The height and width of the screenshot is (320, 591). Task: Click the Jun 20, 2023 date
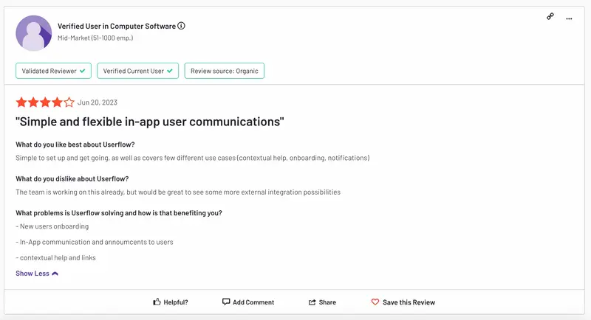tap(98, 102)
